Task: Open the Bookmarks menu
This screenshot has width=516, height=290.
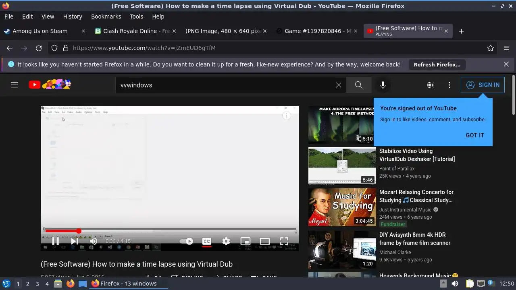Action: [x=106, y=17]
